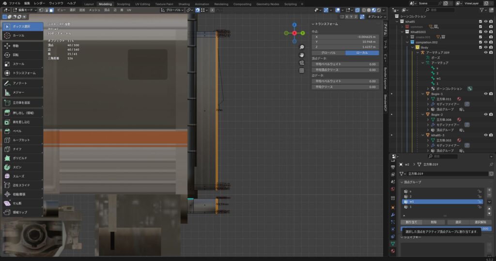Uncheck the kiha85 collection checkbox
The image size is (496, 261).
click(480, 21)
